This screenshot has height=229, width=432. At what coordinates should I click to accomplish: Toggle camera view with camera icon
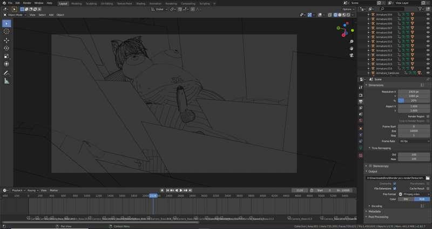(352, 55)
